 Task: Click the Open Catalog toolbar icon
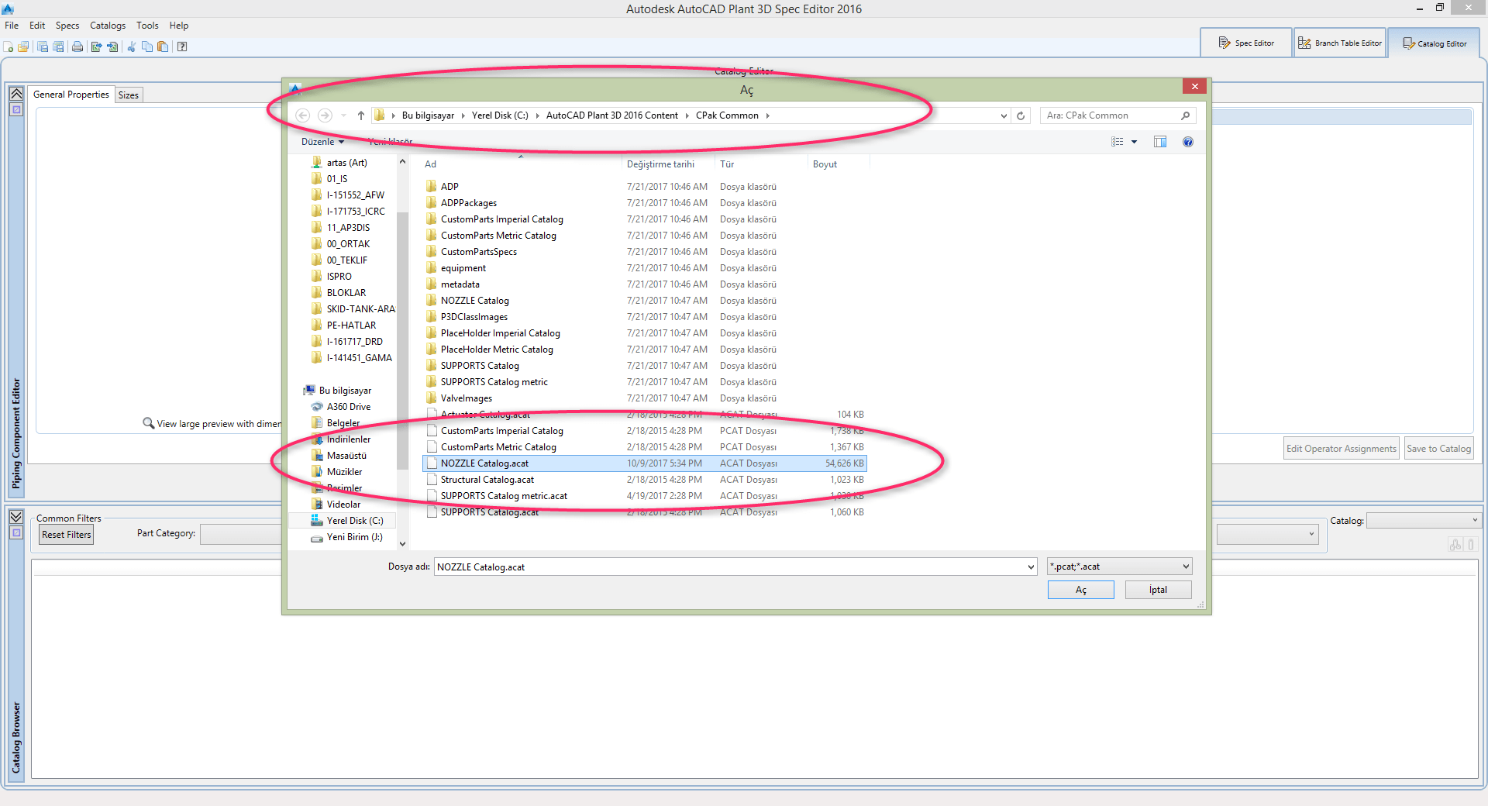pyautogui.click(x=24, y=46)
